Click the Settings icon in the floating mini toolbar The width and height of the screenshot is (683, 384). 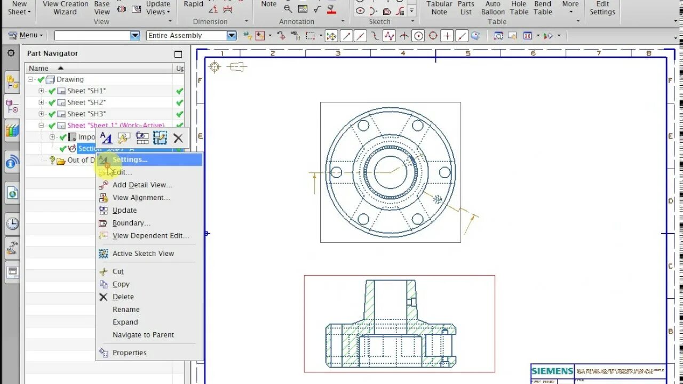(106, 138)
